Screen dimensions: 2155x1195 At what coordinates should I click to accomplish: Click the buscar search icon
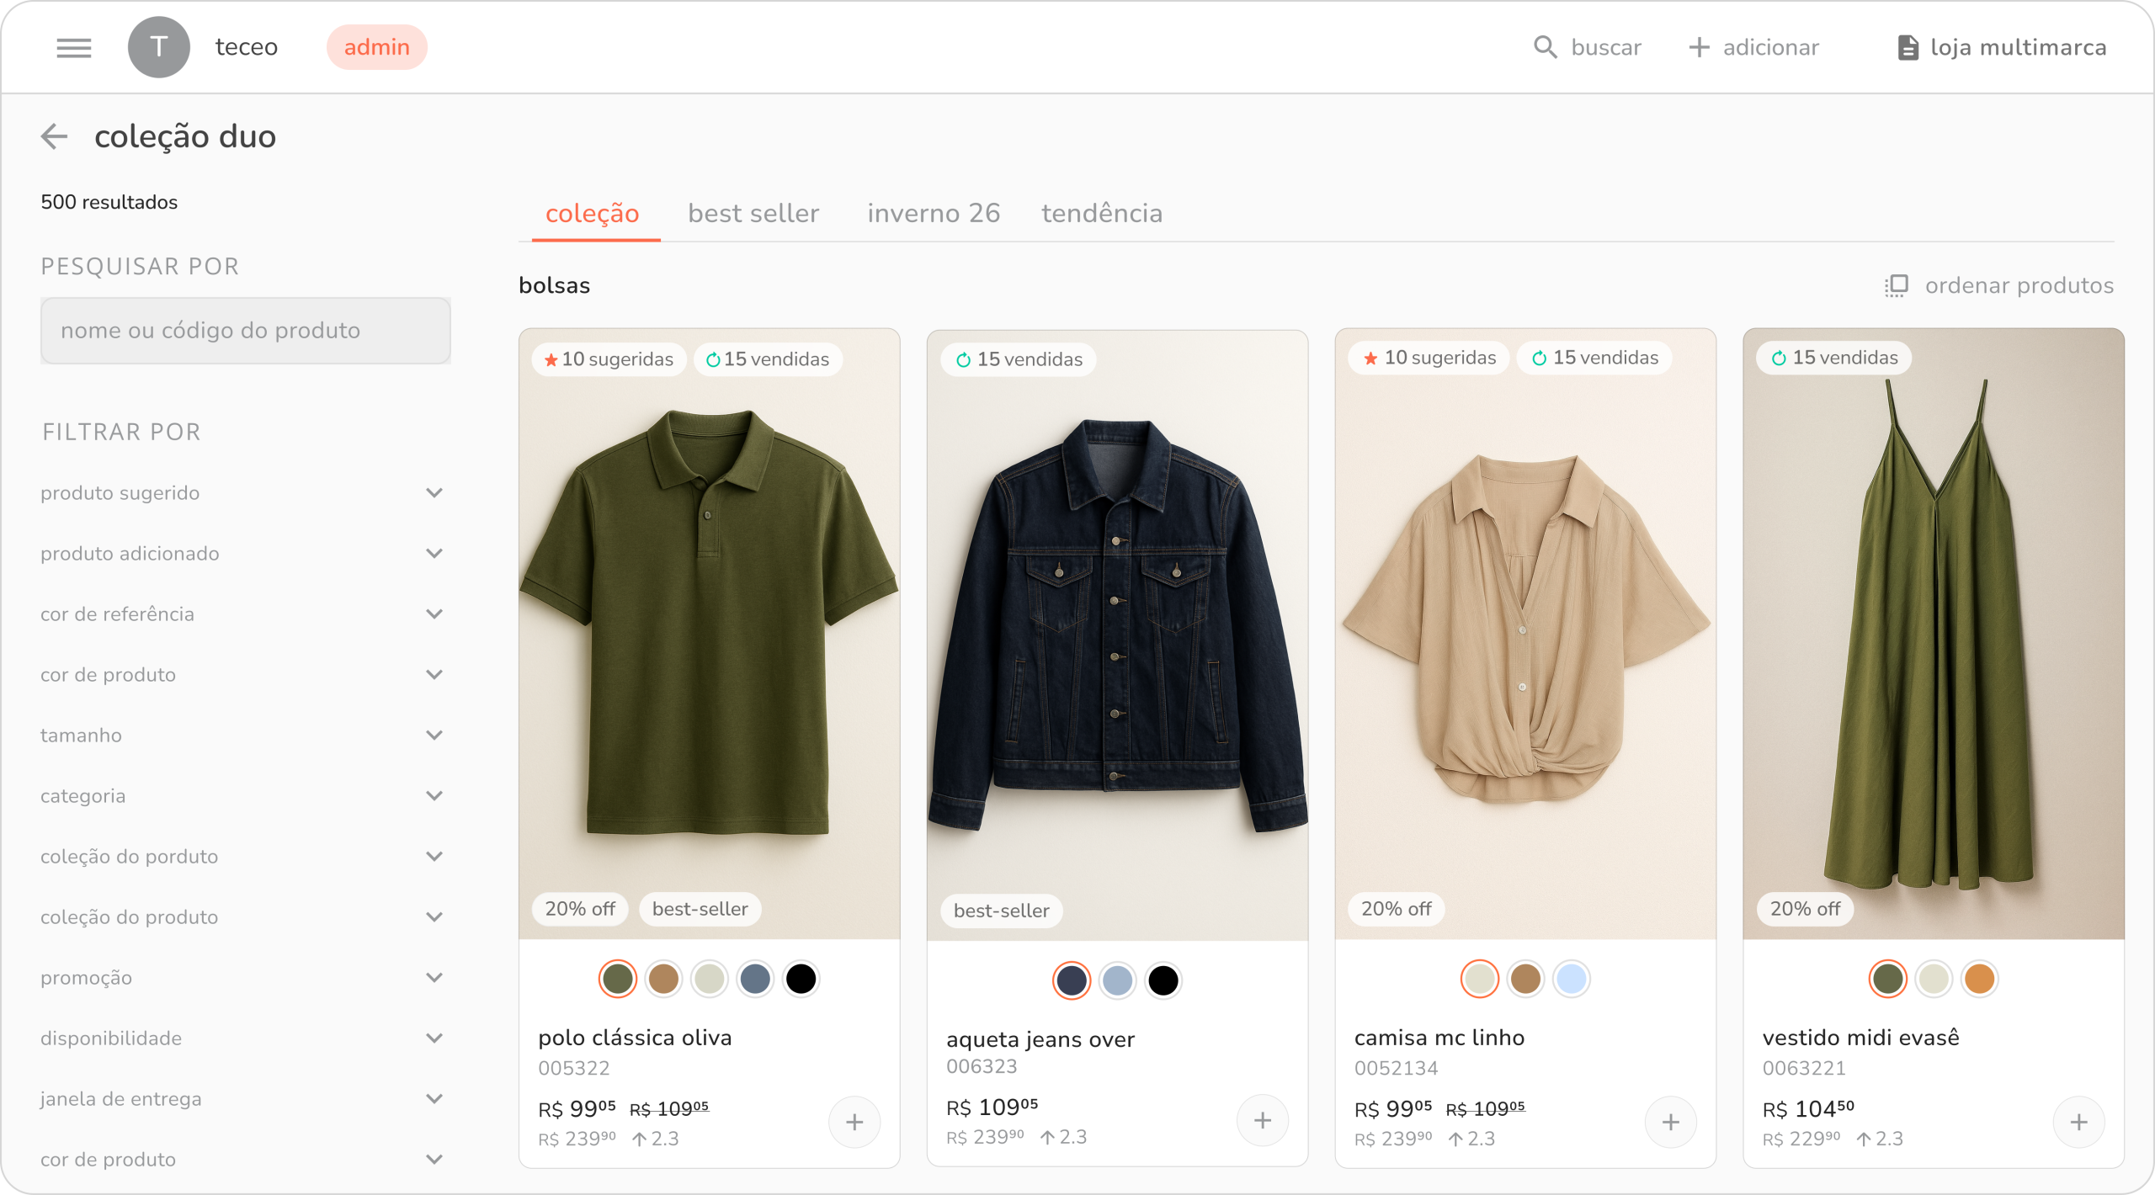[x=1545, y=47]
